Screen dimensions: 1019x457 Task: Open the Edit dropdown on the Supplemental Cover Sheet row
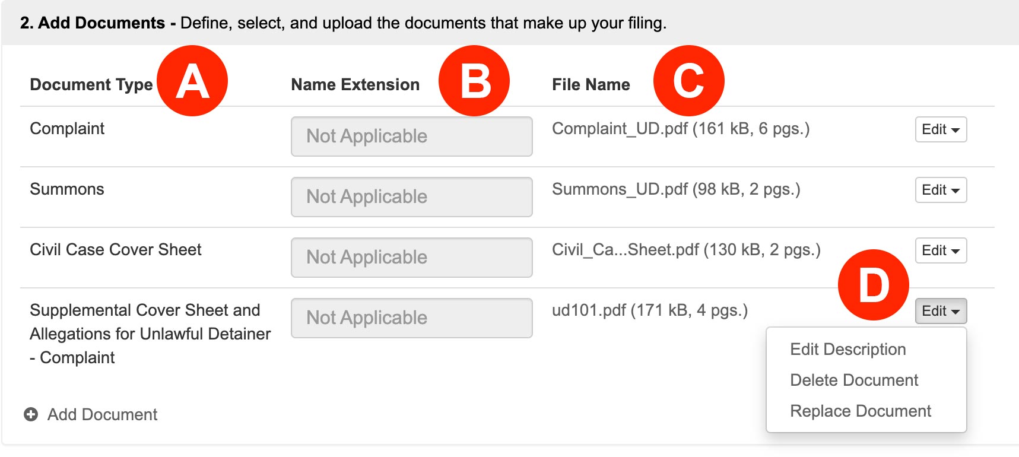click(x=939, y=310)
